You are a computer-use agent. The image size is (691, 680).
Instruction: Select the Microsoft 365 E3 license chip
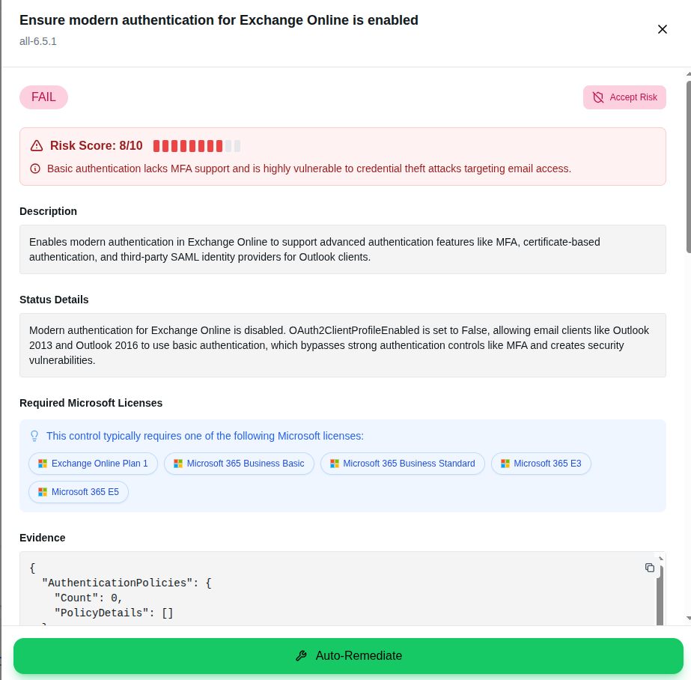pos(541,464)
